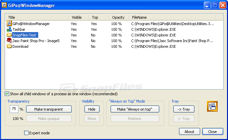
Task: Send window to tray with -> Tray
Action: [x=184, y=109]
